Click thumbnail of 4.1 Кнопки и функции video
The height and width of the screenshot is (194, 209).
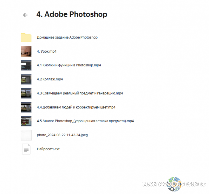point(26,65)
